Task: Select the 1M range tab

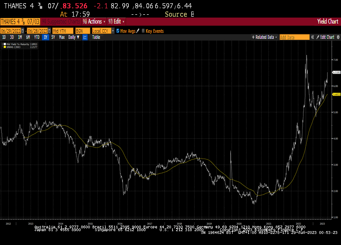Action: pyautogui.click(x=20, y=37)
